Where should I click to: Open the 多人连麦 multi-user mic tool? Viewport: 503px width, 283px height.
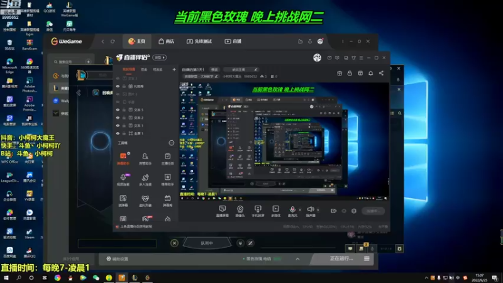(x=145, y=180)
